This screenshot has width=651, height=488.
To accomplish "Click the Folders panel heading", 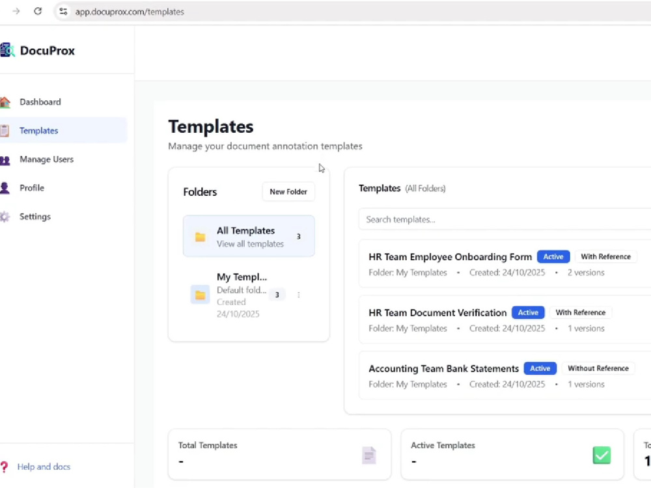I will (x=200, y=192).
